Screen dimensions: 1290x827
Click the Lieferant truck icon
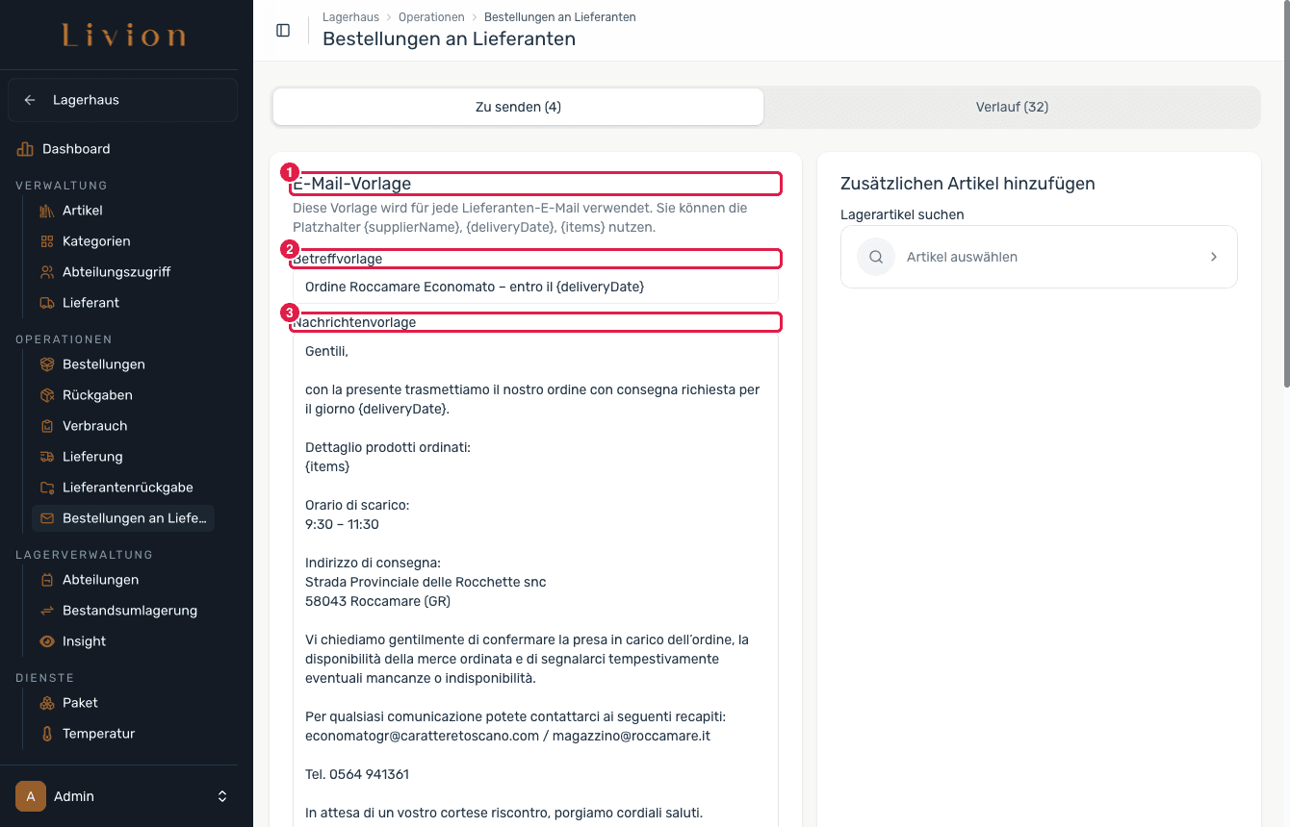[x=47, y=303]
